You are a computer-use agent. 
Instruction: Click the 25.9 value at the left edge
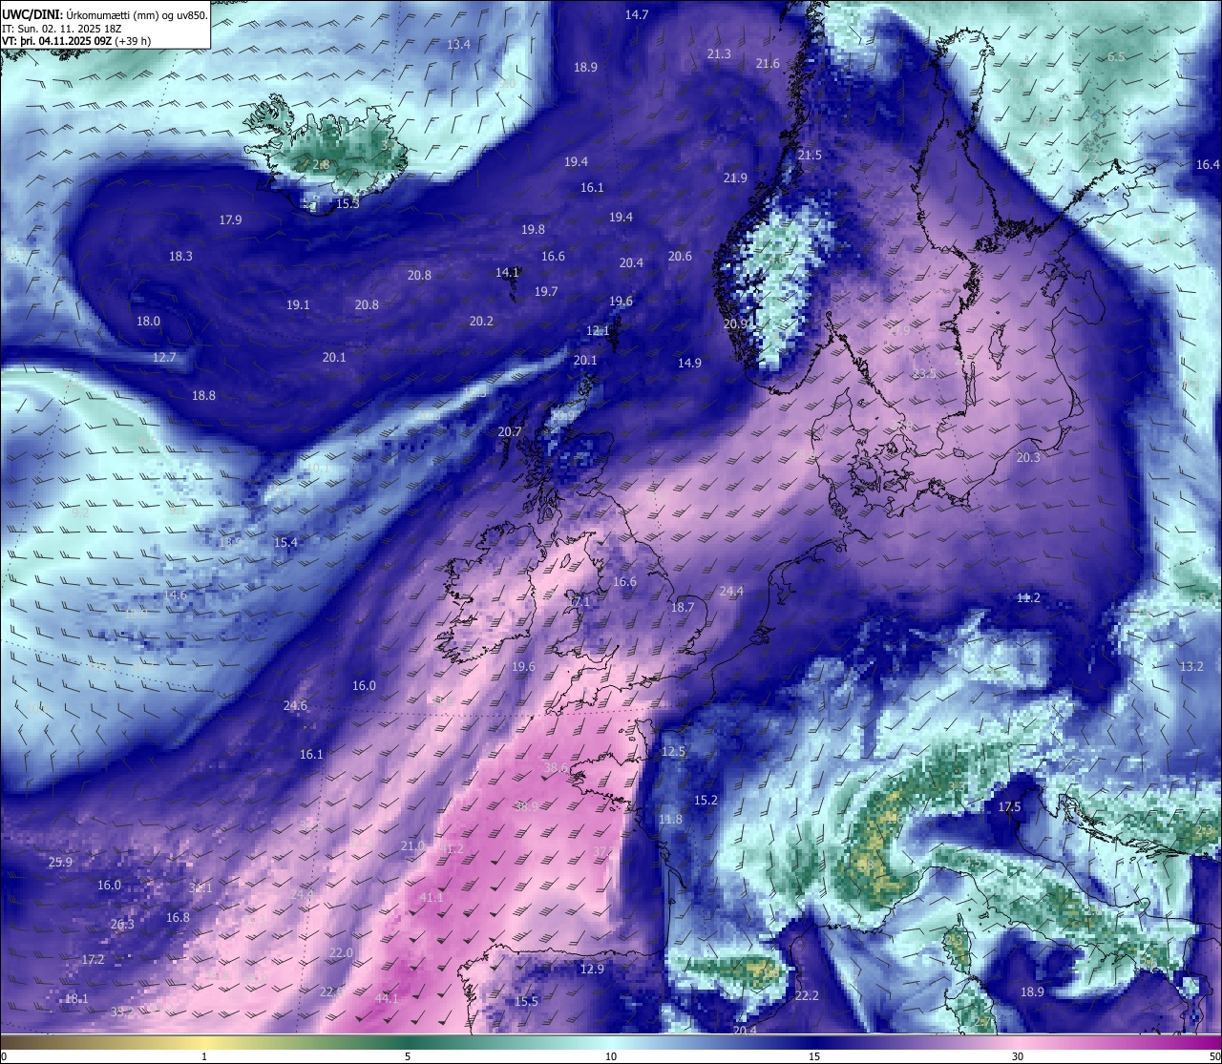click(60, 862)
